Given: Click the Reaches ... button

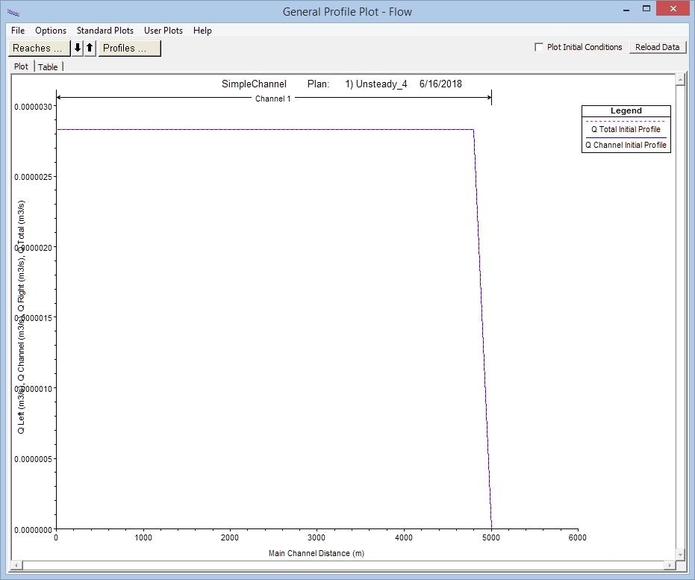Looking at the screenshot, I should pos(39,48).
